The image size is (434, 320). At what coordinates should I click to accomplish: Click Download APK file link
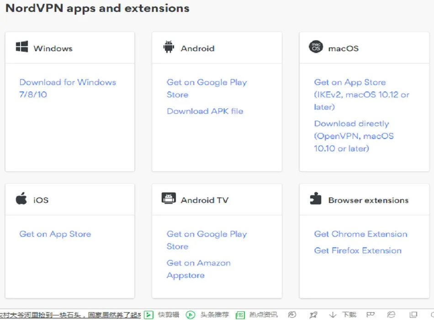pos(205,111)
